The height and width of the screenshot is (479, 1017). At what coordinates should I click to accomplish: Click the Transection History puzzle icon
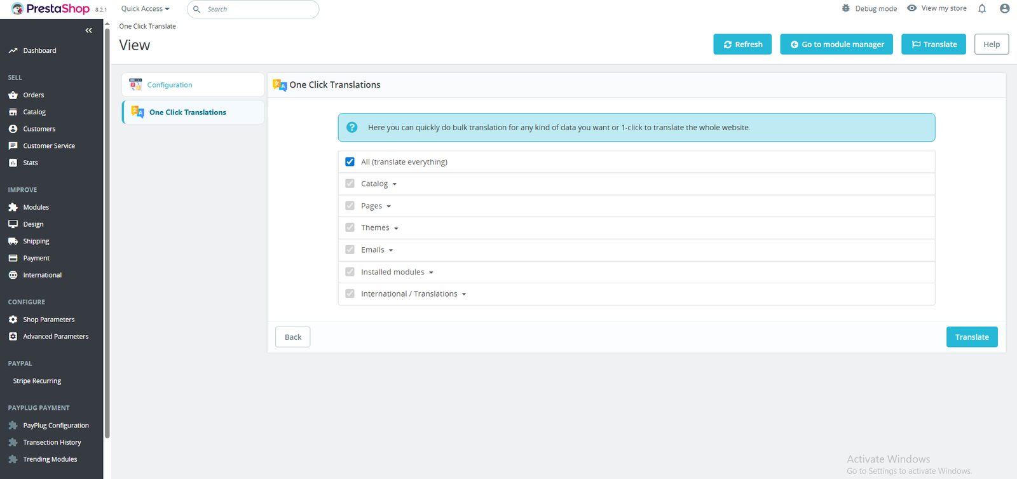[13, 442]
